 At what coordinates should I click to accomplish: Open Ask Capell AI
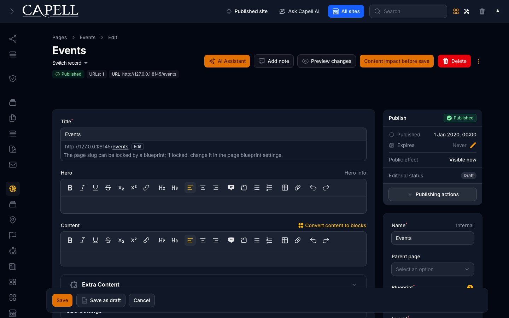point(299,11)
